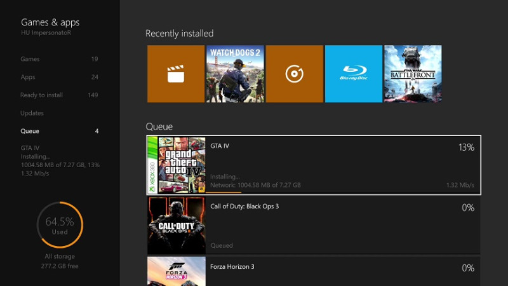Select the Call of Duty: Black Ops 3 title
508x286 pixels.
[244, 206]
